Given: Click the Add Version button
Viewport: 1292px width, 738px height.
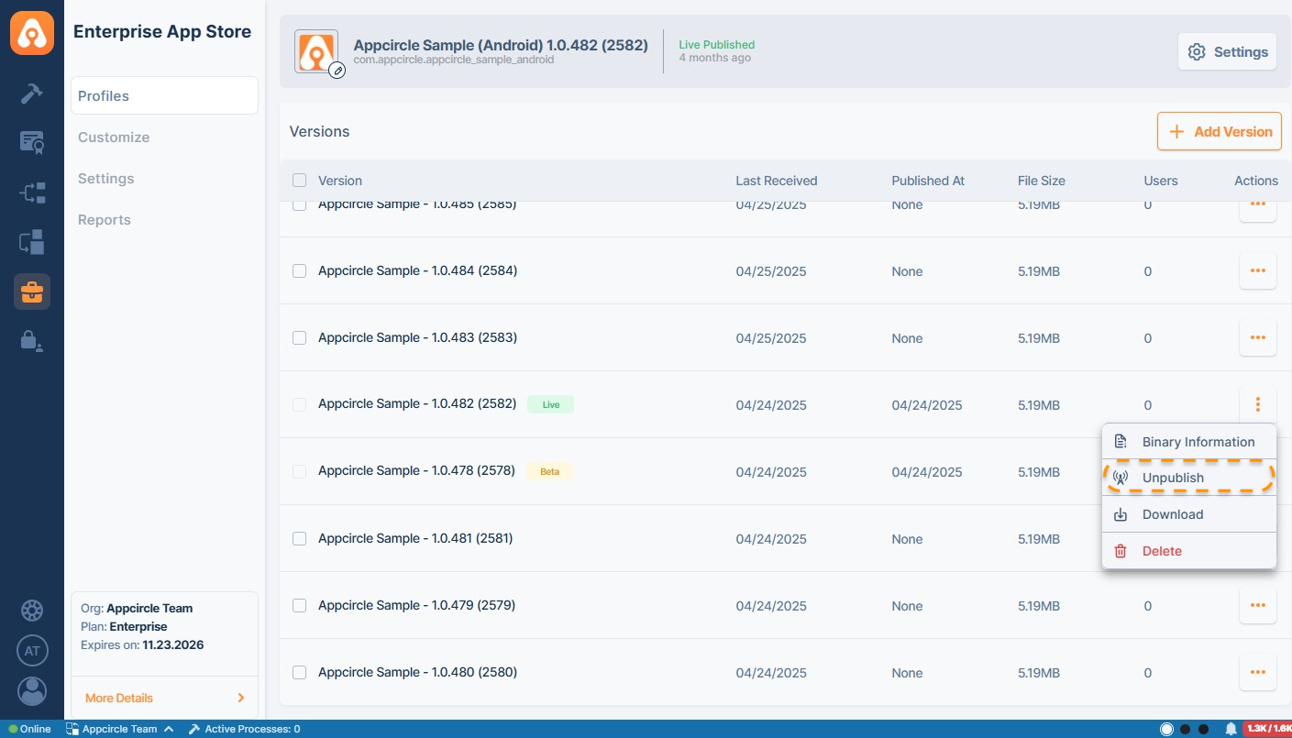Looking at the screenshot, I should pos(1219,132).
